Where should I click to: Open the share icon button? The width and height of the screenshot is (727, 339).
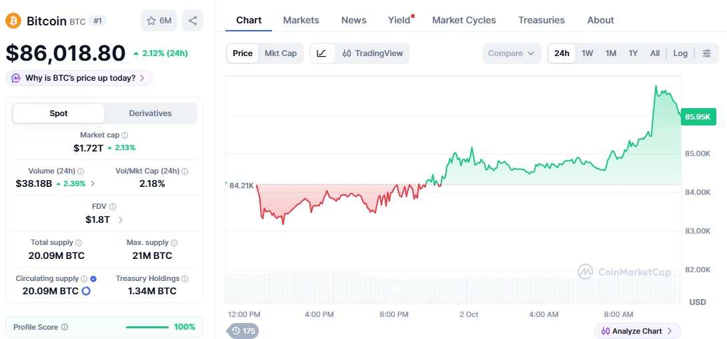[x=193, y=21]
